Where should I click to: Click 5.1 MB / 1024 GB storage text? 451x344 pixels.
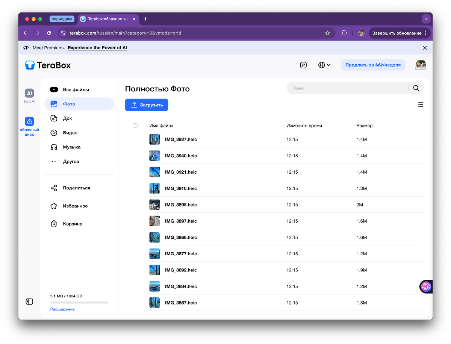[66, 296]
